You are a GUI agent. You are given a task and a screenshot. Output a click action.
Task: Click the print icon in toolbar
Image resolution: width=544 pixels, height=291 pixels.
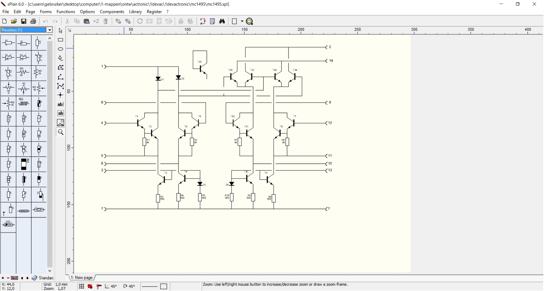pos(33,21)
